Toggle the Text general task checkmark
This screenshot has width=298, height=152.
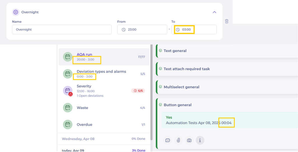click(x=160, y=50)
